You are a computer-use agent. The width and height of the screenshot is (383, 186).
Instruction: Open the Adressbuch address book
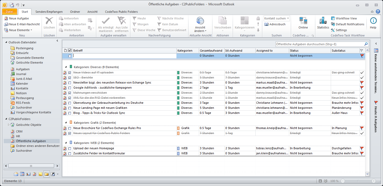(x=275, y=24)
